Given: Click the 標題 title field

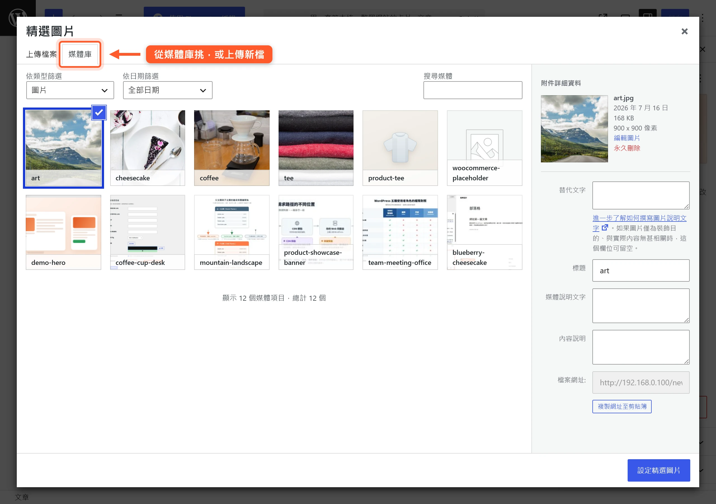Looking at the screenshot, I should pos(640,270).
